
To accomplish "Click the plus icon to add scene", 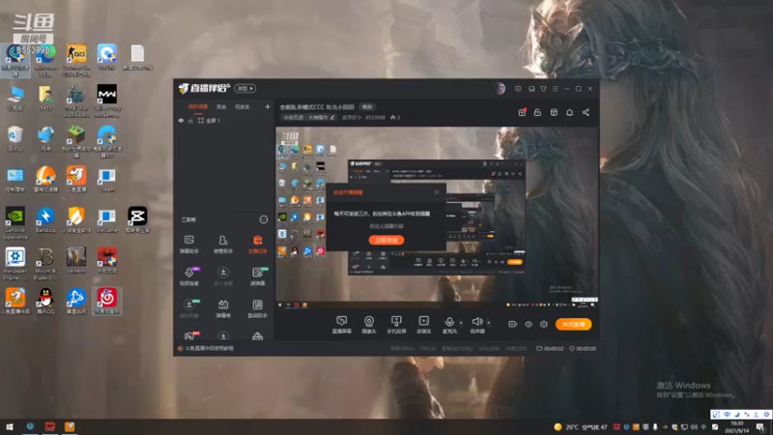I will 268,106.
